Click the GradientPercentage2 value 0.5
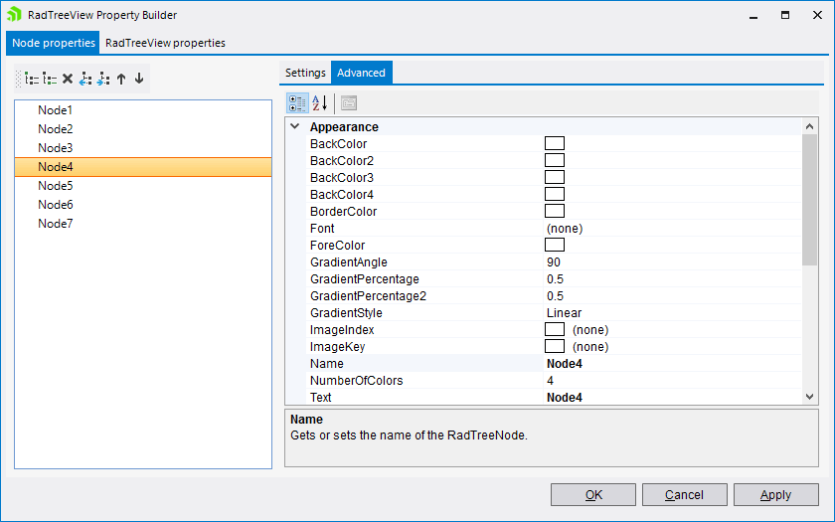The height and width of the screenshot is (522, 835). pos(672,296)
